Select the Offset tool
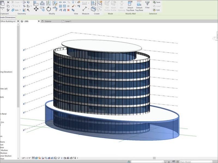218x163 pixels. [x=42, y=3]
